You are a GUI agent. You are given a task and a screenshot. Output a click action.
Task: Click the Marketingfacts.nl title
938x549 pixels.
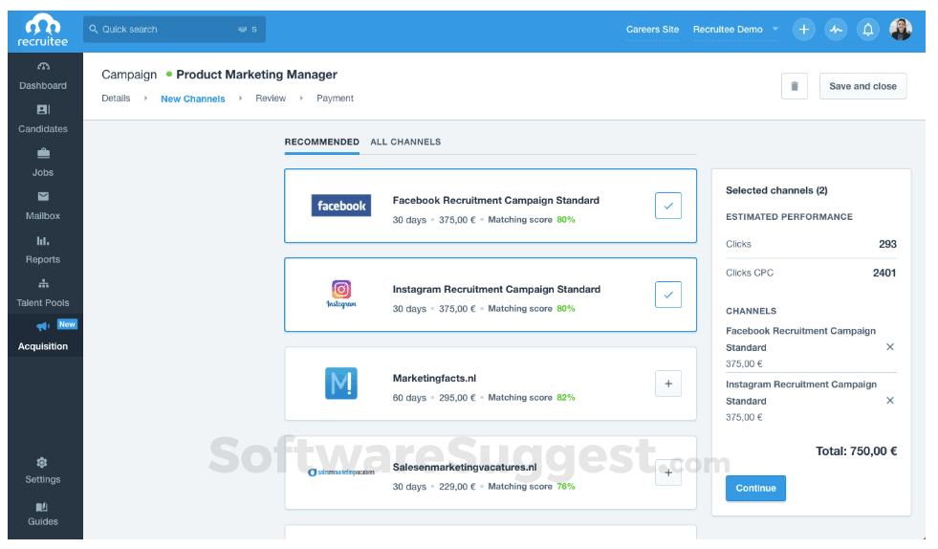[x=434, y=379]
